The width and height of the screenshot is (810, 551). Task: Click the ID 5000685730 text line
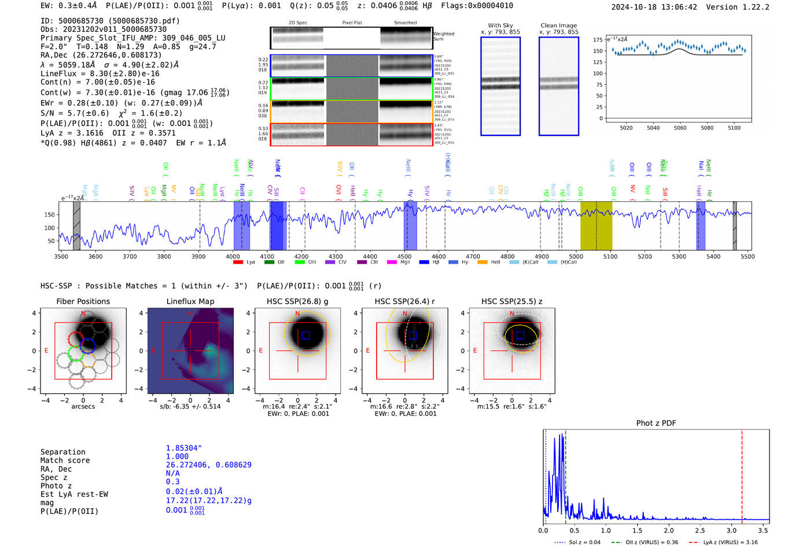(x=110, y=21)
